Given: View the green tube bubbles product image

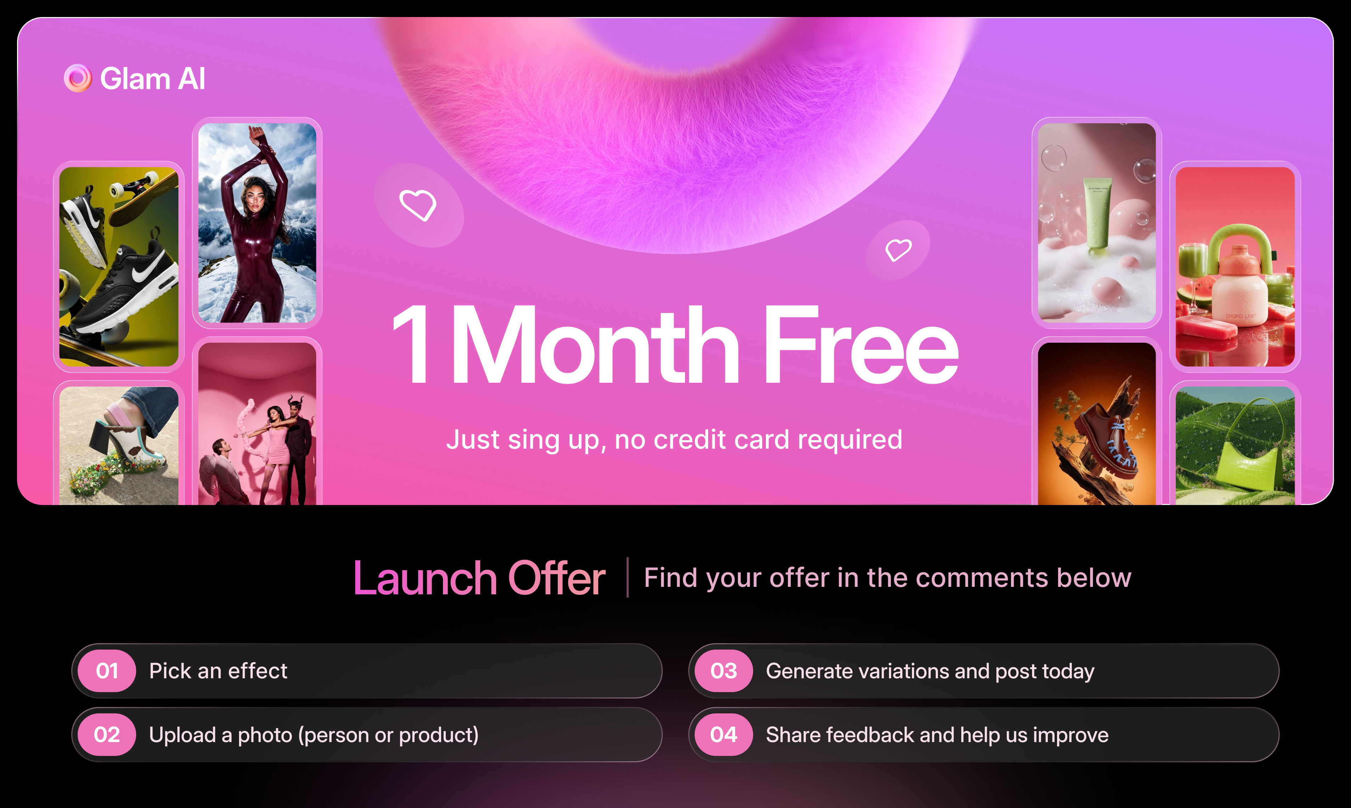Looking at the screenshot, I should [1097, 223].
